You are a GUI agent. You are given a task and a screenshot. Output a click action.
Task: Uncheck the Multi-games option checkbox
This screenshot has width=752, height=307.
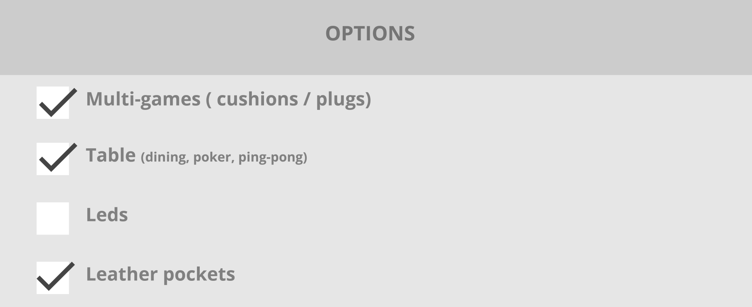click(x=52, y=102)
